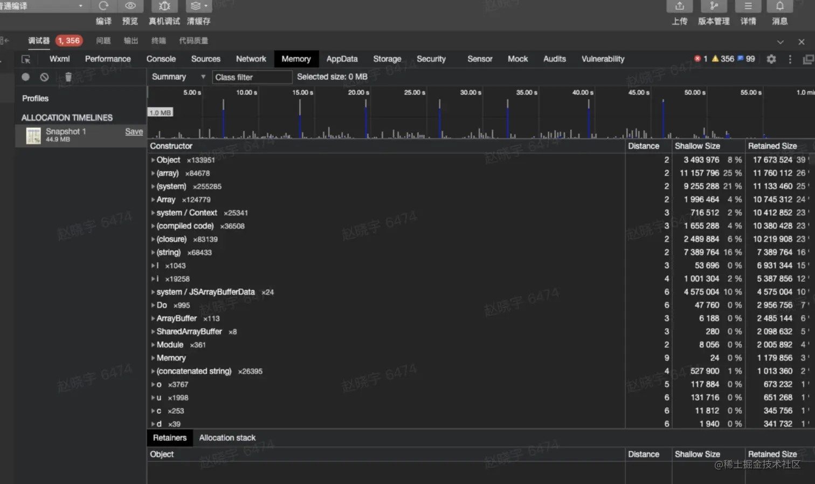Select the Memory constructor row
This screenshot has width=815, height=484.
[x=480, y=358]
